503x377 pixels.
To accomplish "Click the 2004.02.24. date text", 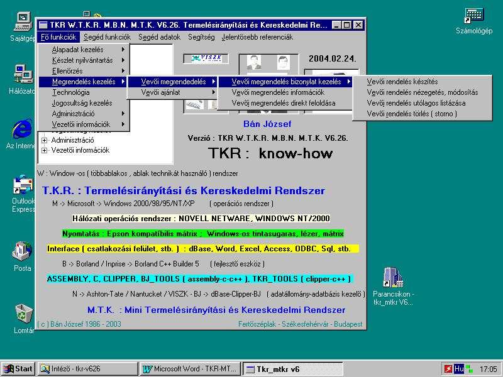I will click(333, 58).
